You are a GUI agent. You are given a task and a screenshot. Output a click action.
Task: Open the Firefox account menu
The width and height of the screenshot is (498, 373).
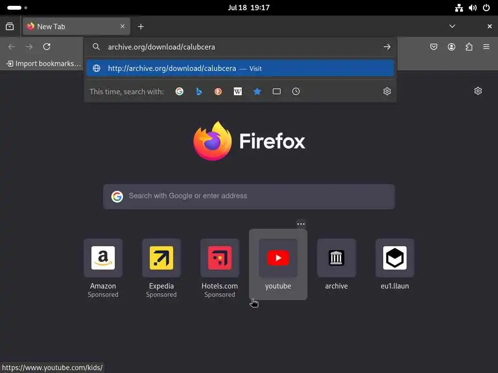pos(451,47)
